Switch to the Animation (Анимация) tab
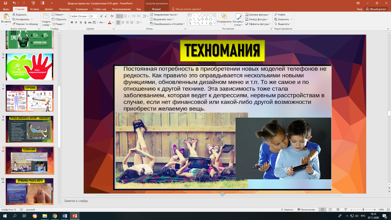391x220 pixels. click(x=82, y=9)
